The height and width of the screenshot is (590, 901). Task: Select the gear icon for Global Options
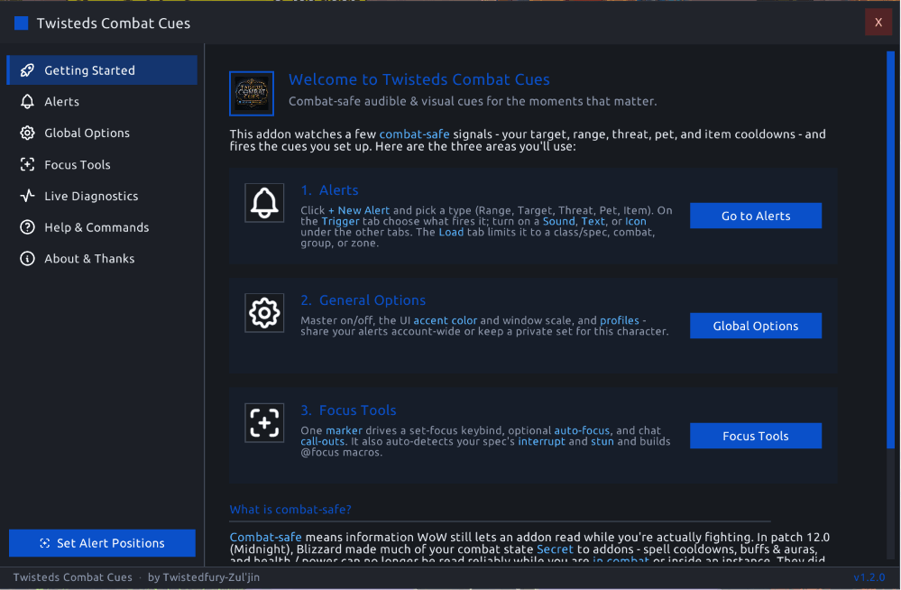[27, 133]
